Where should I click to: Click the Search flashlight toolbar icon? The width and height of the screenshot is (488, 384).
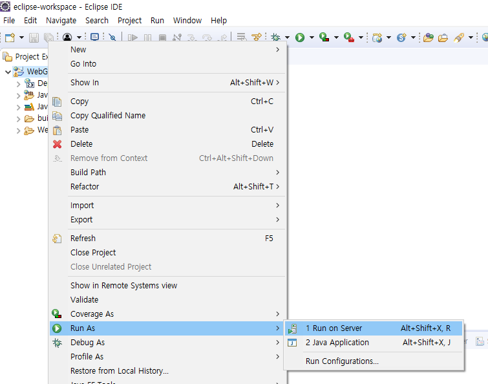coord(459,37)
